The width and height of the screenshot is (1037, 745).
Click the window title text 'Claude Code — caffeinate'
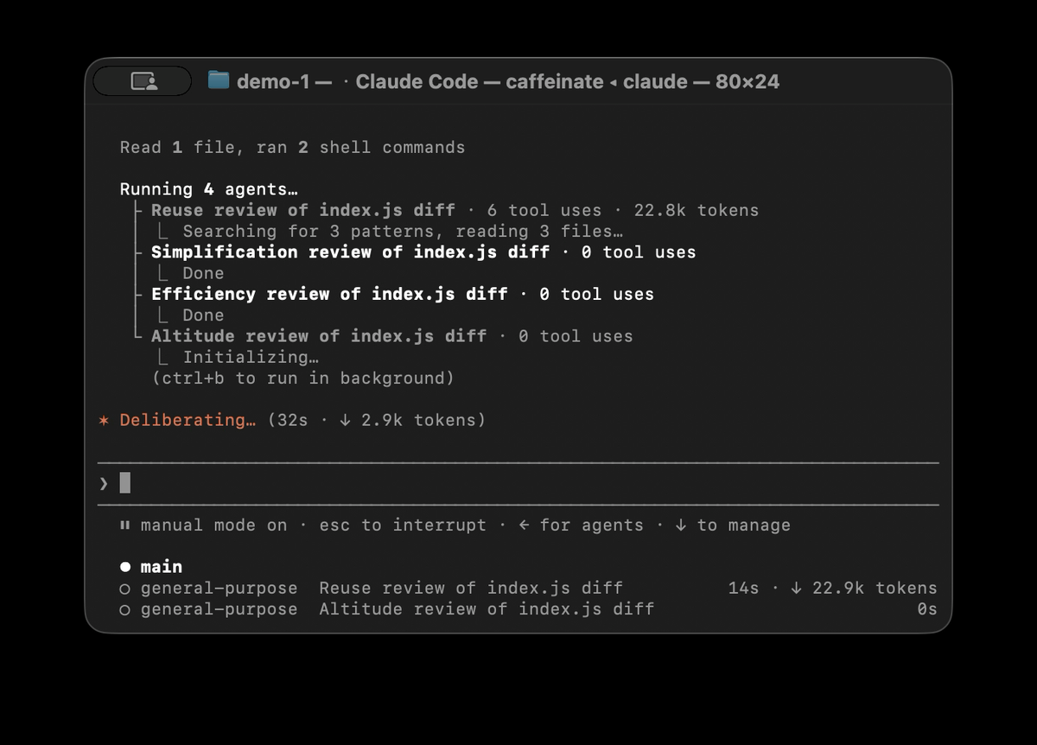coord(480,81)
